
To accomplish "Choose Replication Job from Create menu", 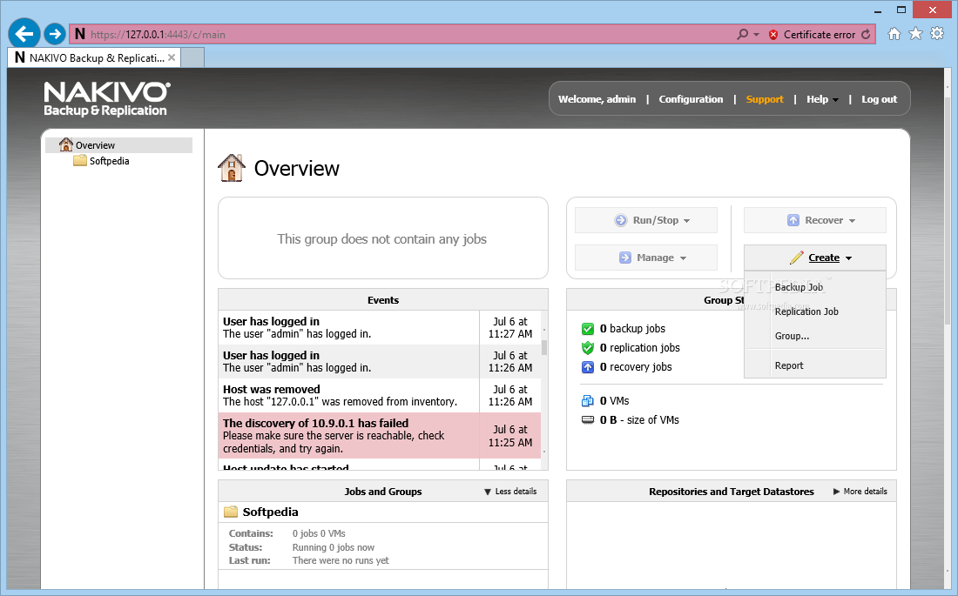I will (x=806, y=311).
